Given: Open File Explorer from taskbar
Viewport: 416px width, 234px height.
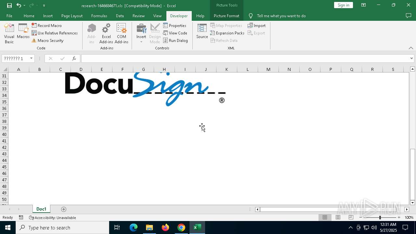Looking at the screenshot, I should point(149,227).
